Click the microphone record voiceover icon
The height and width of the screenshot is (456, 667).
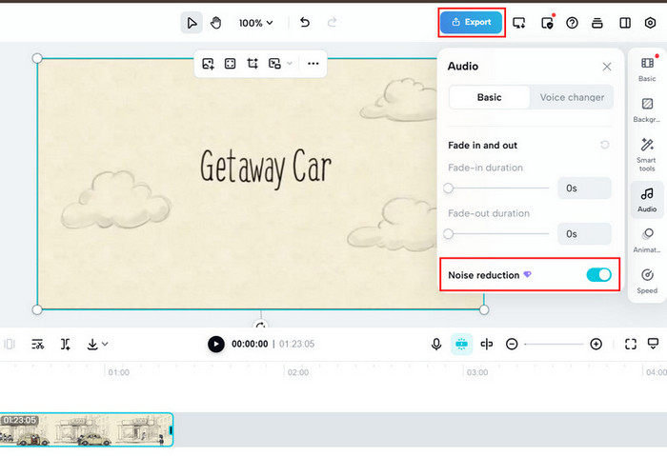436,344
